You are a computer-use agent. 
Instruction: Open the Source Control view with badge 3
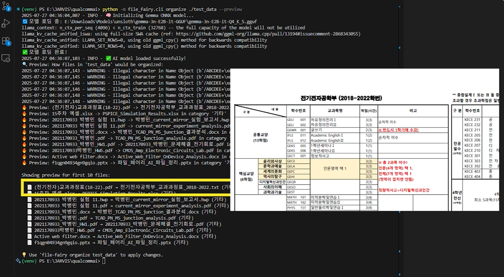[x=6, y=6]
